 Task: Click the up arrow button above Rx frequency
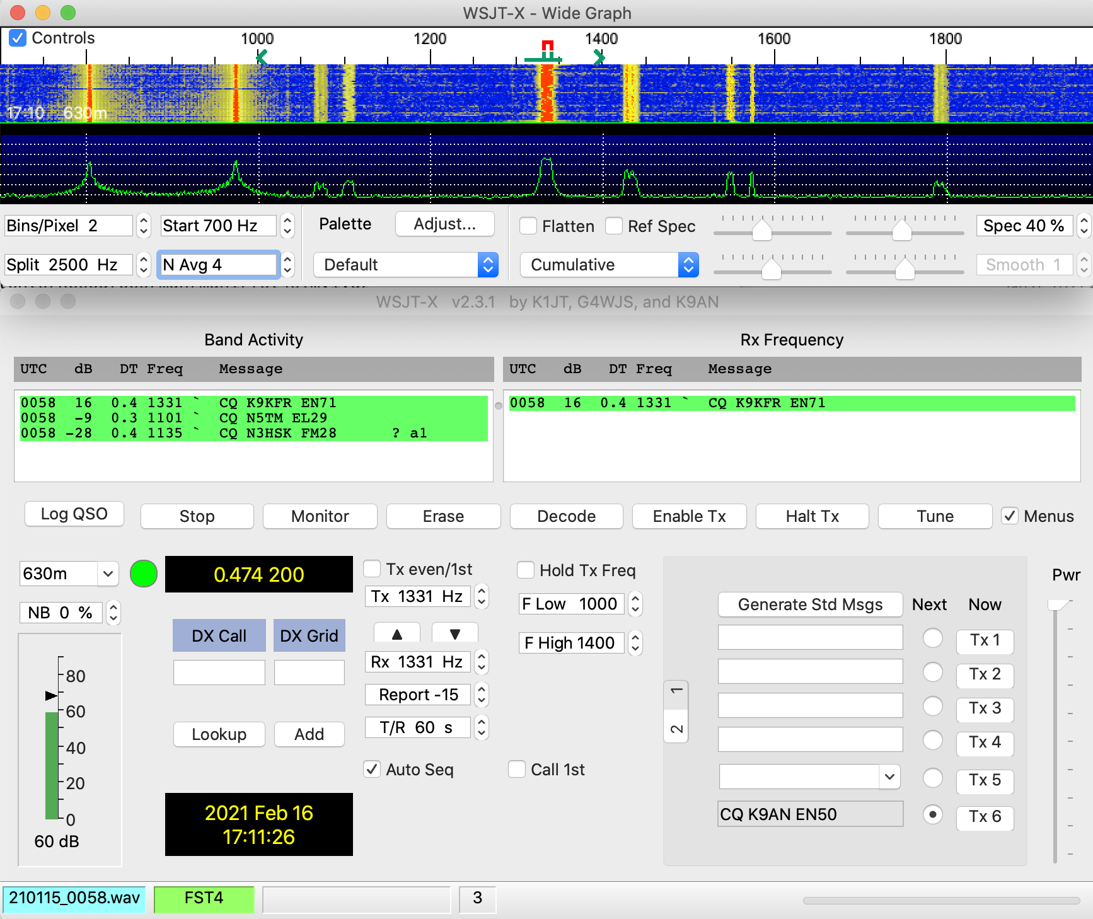click(x=397, y=633)
